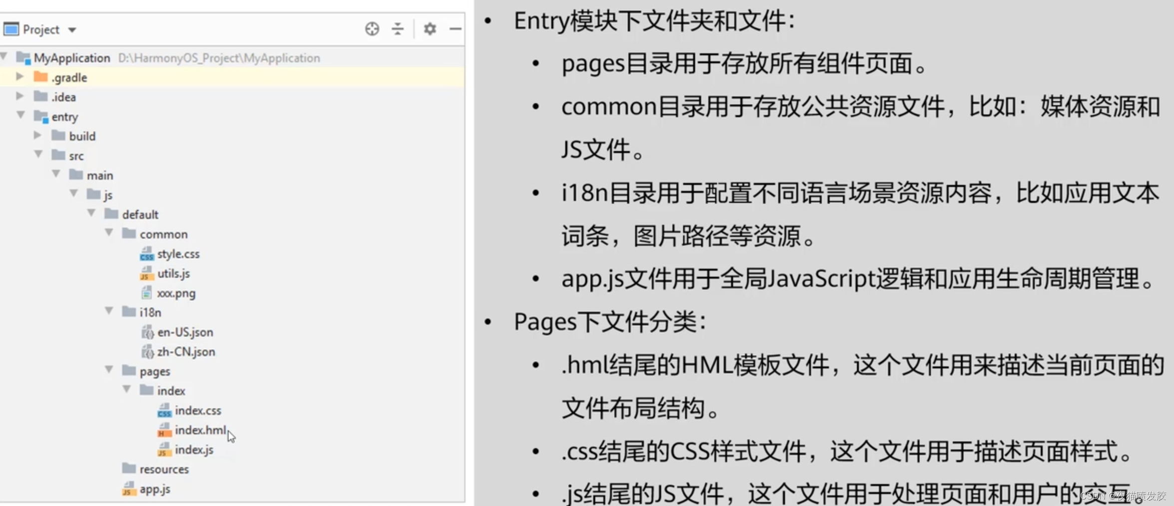Screen dimensions: 1174x506
Task: Select the resources folder name
Action: (x=164, y=470)
